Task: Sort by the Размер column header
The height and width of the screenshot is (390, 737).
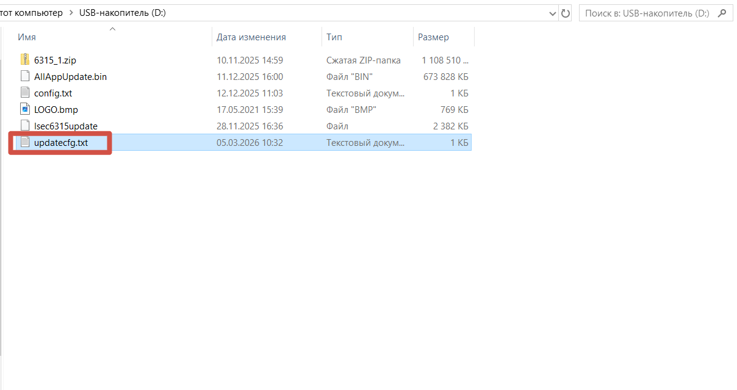Action: 433,37
